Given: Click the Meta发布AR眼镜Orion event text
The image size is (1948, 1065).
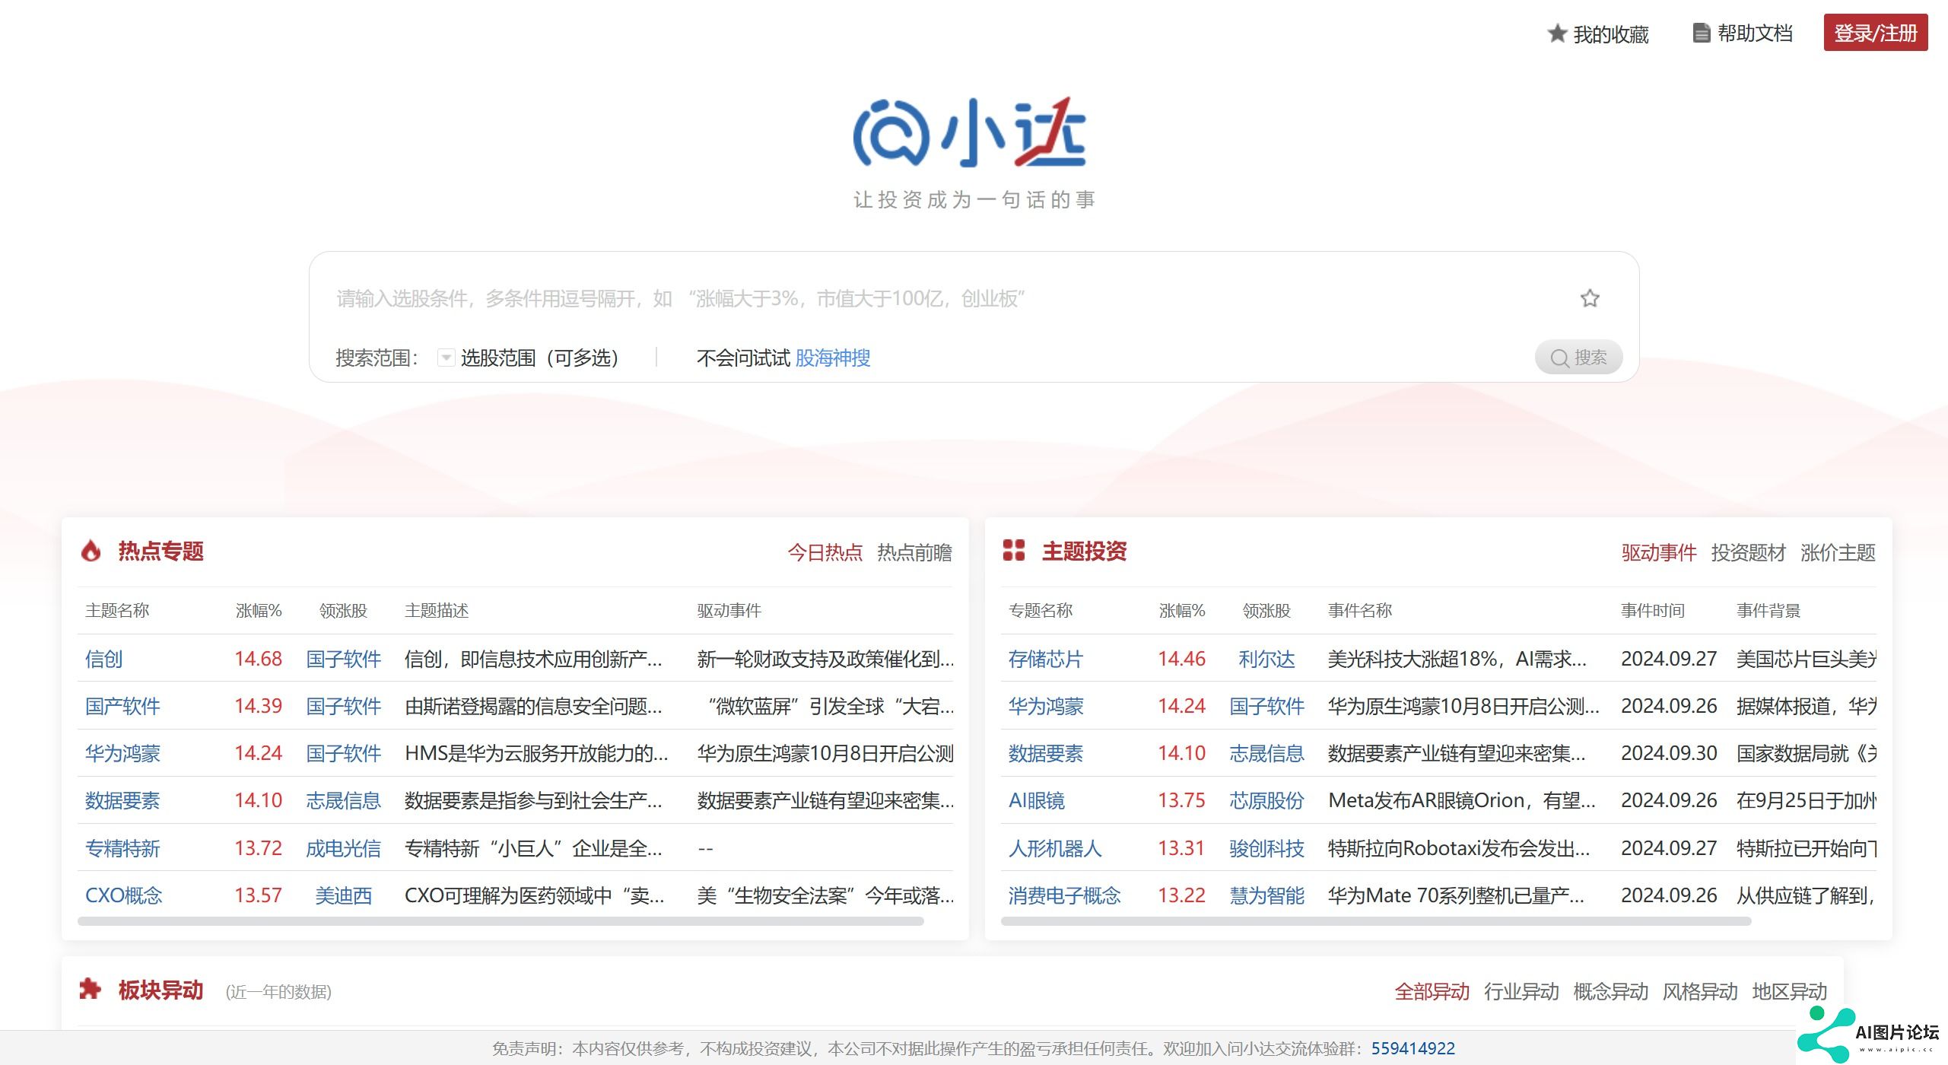Looking at the screenshot, I should pos(1461,800).
